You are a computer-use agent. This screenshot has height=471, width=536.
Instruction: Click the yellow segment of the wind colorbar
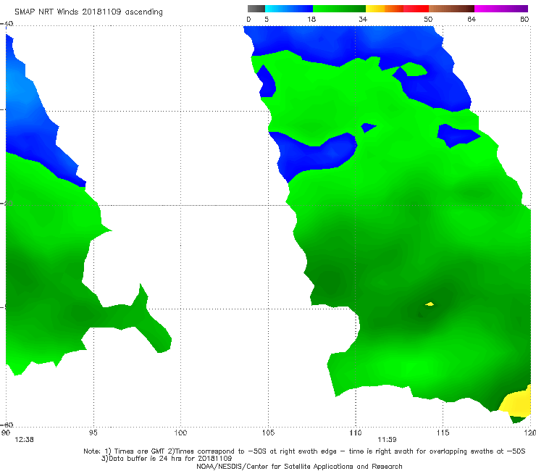coord(375,9)
